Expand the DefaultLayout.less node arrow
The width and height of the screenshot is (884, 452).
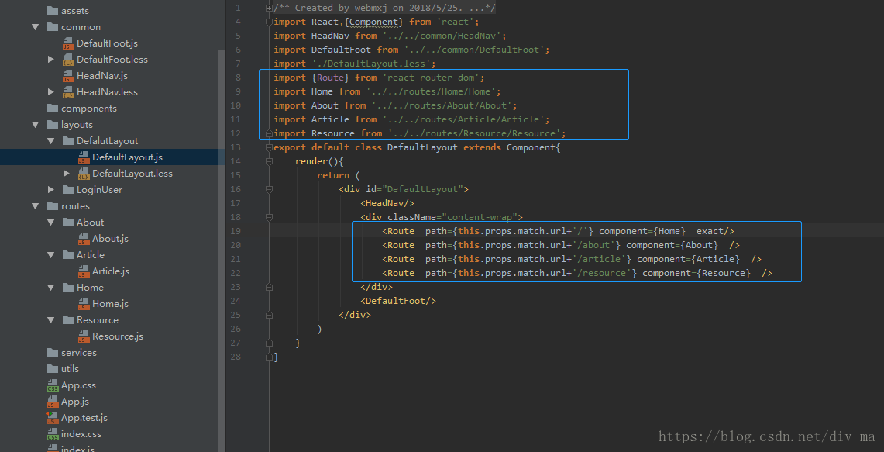tap(67, 173)
